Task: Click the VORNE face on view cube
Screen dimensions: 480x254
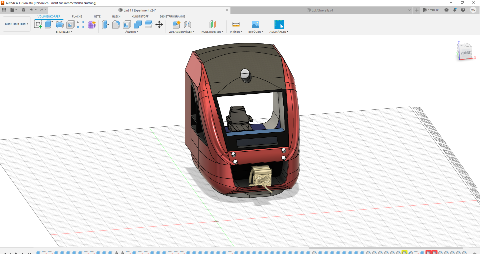Action: [x=465, y=53]
